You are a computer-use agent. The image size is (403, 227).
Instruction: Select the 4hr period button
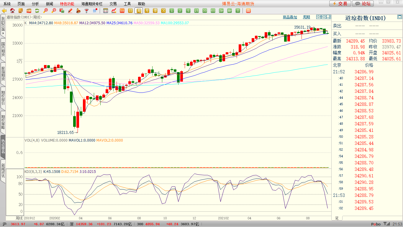pos(230,11)
